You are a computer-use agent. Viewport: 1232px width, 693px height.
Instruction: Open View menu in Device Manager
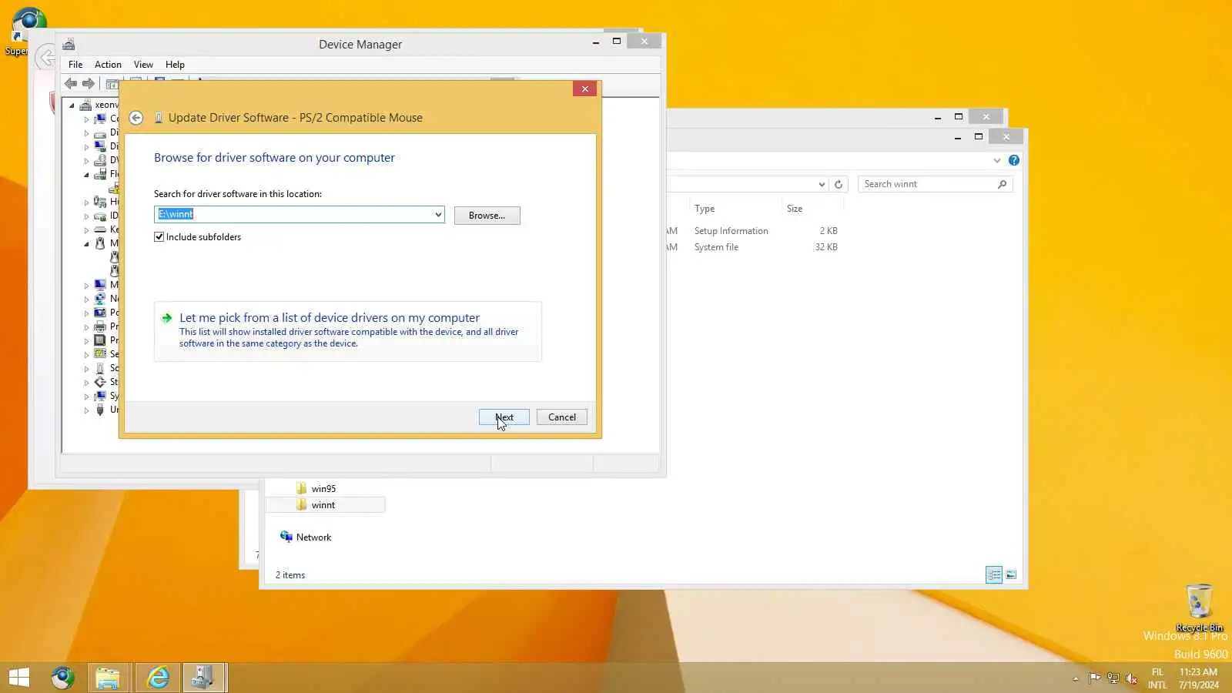[143, 65]
